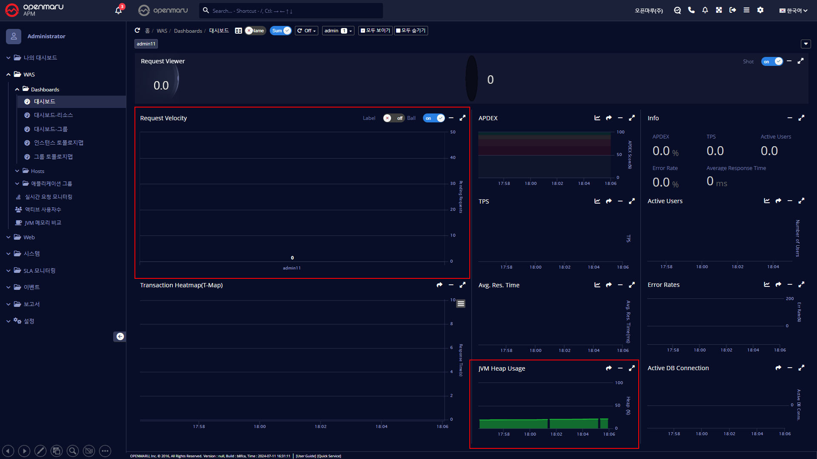Click the logout icon in header

(x=732, y=10)
